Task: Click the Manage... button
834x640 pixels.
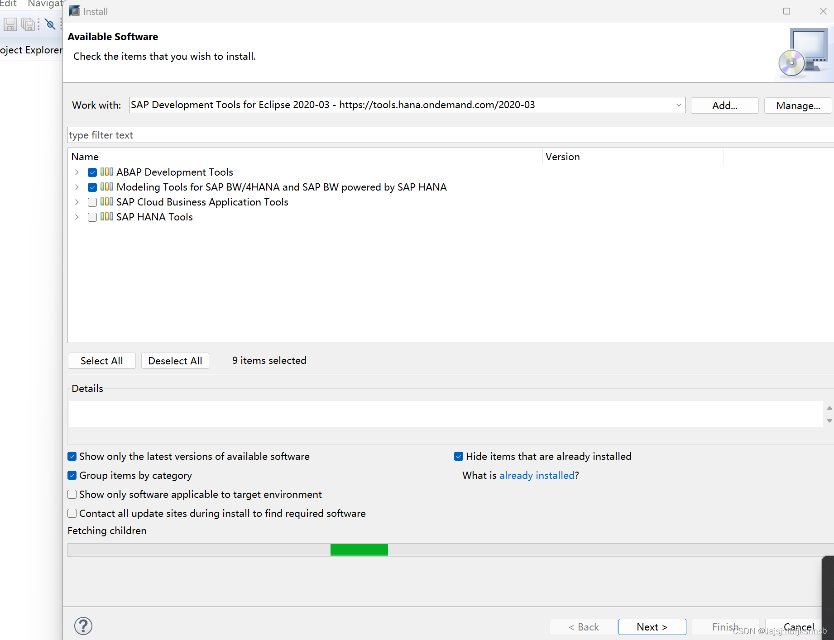Action: 798,105
